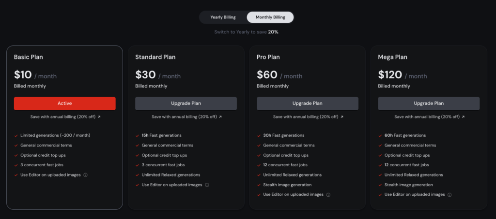
Task: Click the red Active button on Basic Plan
Action: point(65,103)
